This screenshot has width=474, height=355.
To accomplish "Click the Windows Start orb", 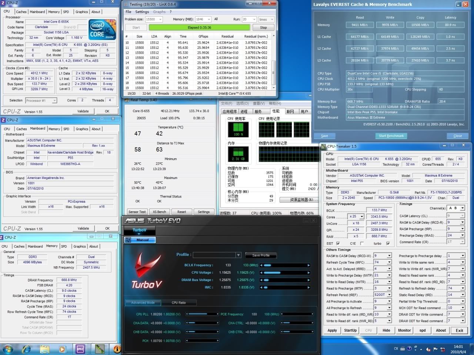I will pos(8,348).
